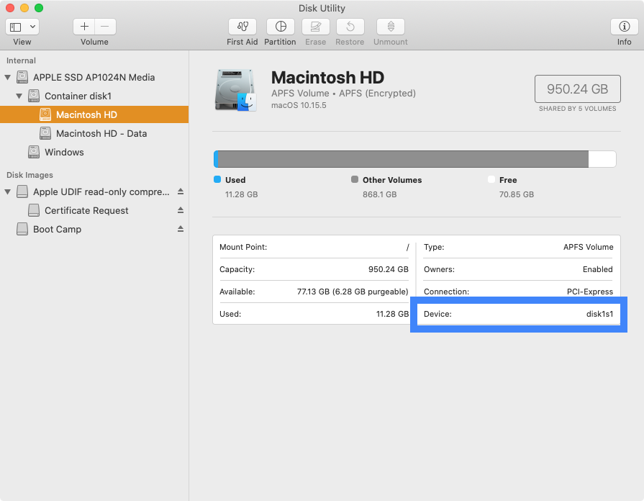The width and height of the screenshot is (644, 501).
Task: Click Macintosh HD - Data drive icon
Action: (45, 133)
